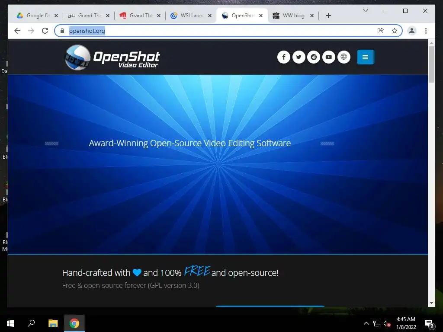Screen dimensions: 443x332
Task: Open a new tab
Action: click(x=328, y=16)
